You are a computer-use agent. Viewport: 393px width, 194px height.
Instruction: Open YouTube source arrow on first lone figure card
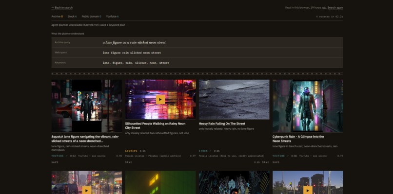click(x=67, y=156)
